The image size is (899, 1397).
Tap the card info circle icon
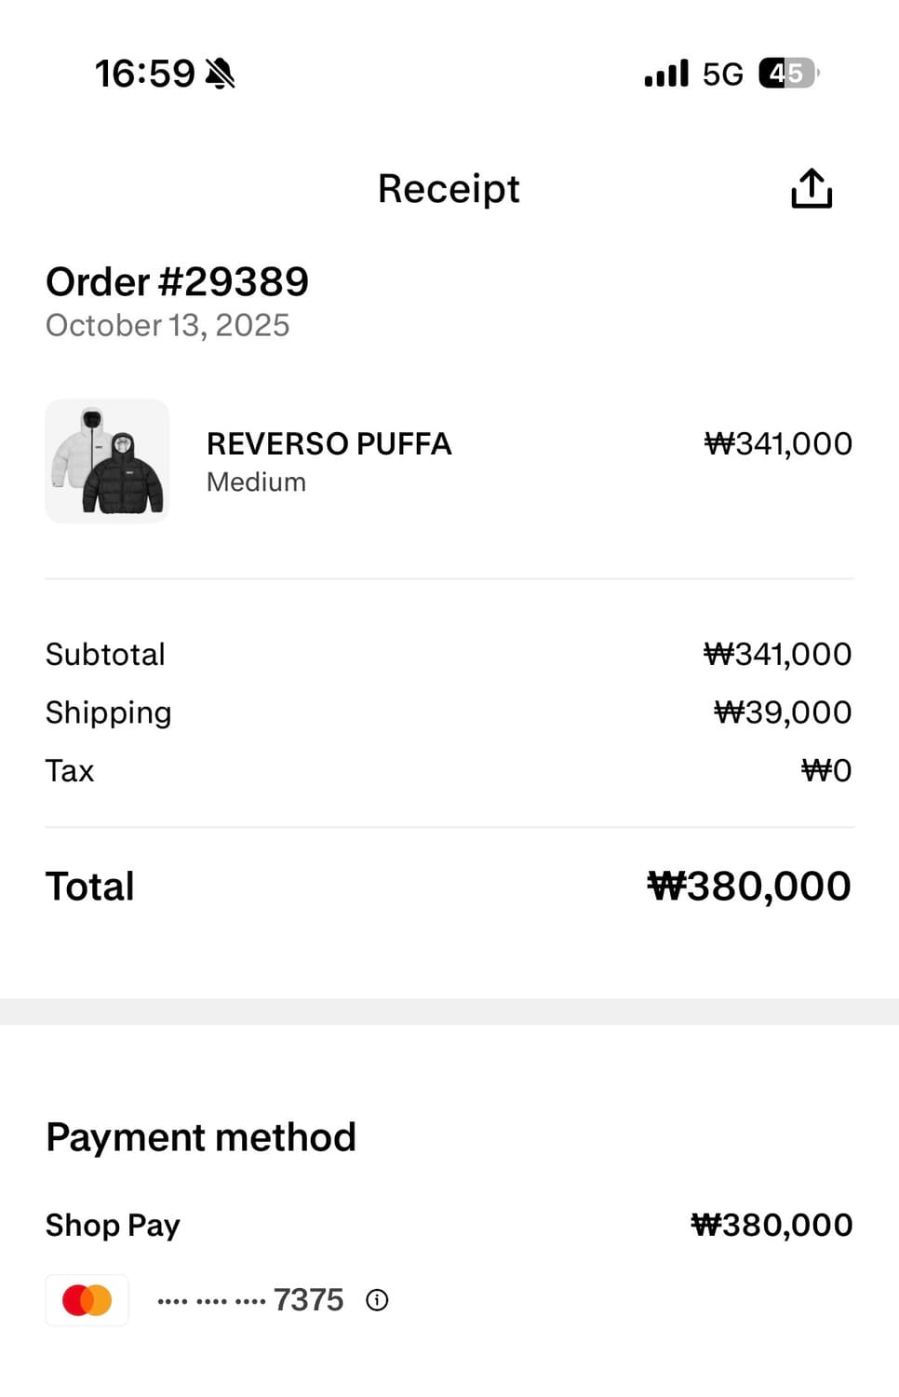tap(377, 1300)
